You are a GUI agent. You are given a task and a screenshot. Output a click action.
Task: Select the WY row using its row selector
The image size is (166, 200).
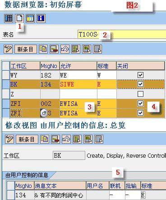6,75
